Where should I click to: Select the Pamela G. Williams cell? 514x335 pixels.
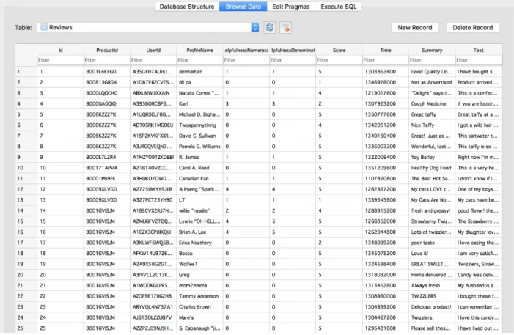[x=199, y=147]
